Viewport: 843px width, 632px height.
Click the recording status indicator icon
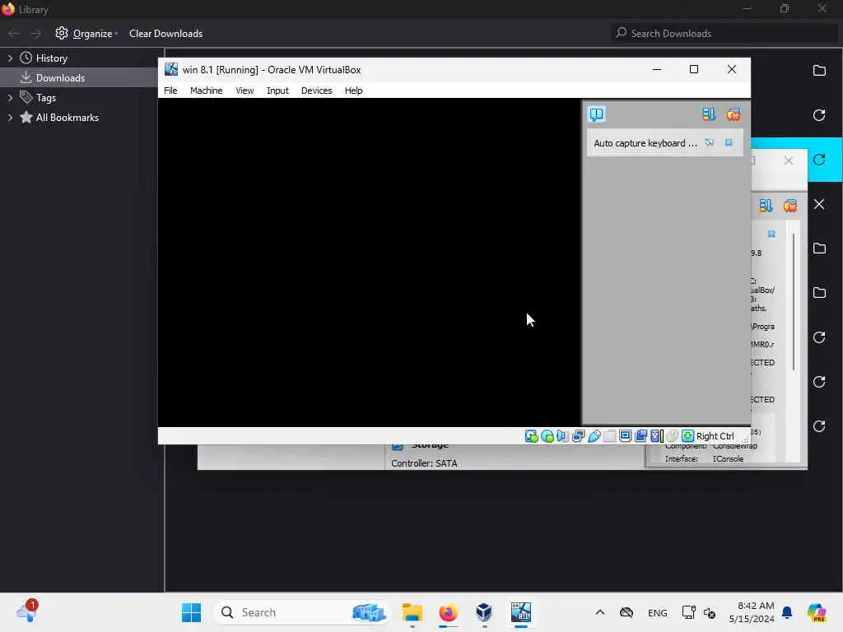[640, 436]
